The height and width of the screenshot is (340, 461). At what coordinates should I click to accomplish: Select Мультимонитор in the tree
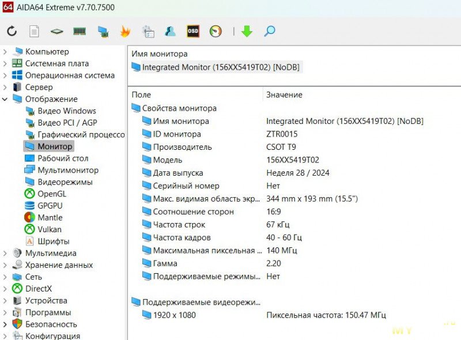pos(61,170)
